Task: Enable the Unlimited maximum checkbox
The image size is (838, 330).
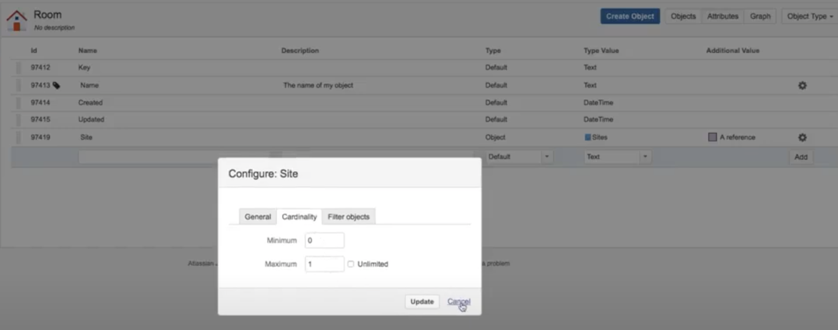Action: (351, 264)
